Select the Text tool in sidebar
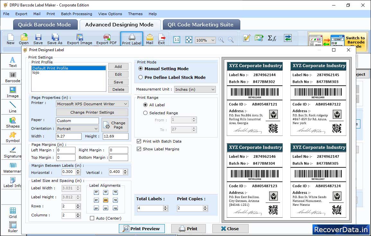371x236 pixels. click(x=13, y=62)
